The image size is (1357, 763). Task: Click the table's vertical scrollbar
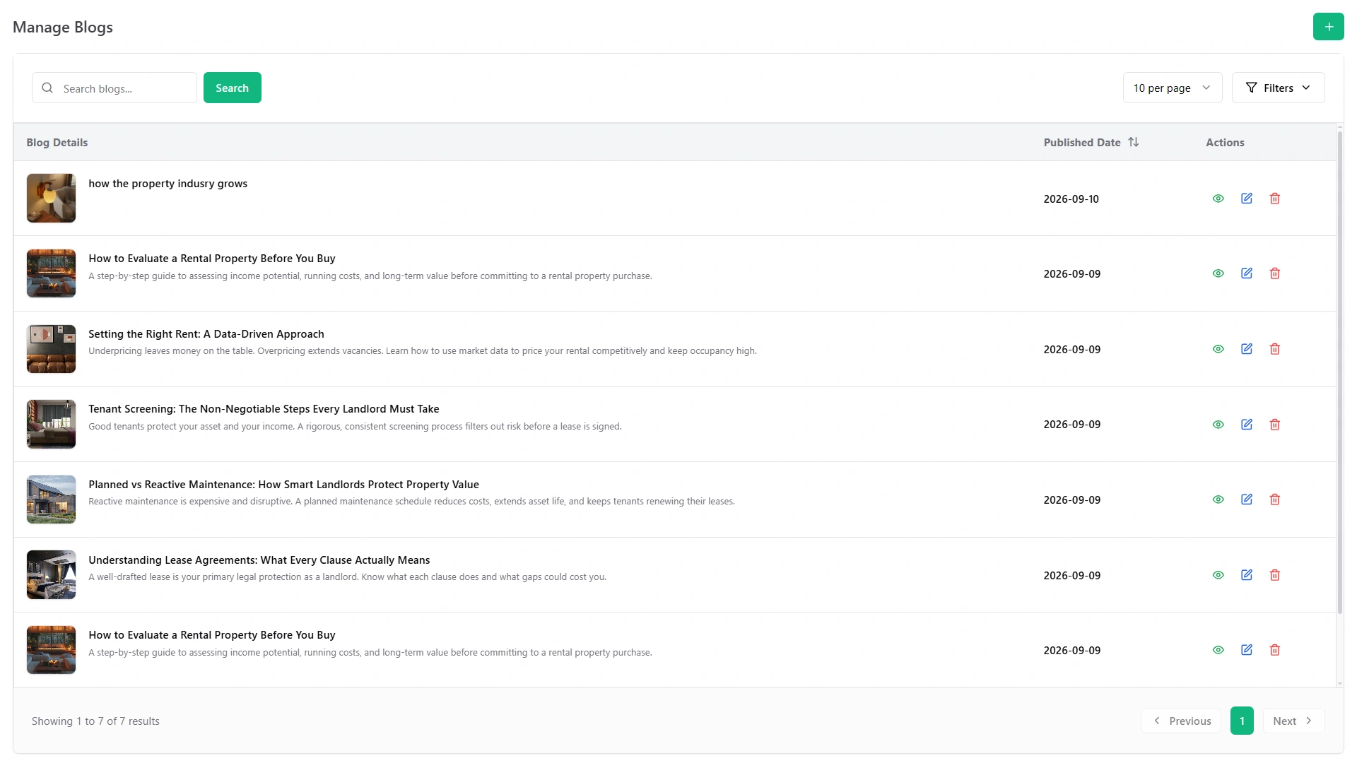[x=1340, y=373]
